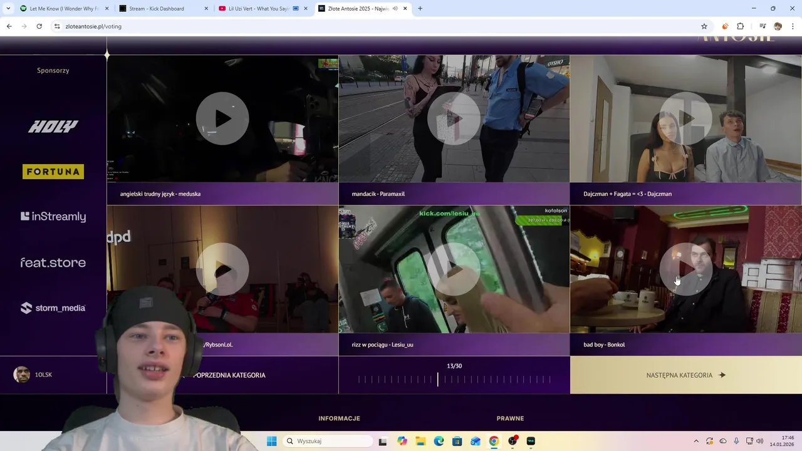Click the NASTĘPNA KATEGORIA button

click(x=686, y=375)
